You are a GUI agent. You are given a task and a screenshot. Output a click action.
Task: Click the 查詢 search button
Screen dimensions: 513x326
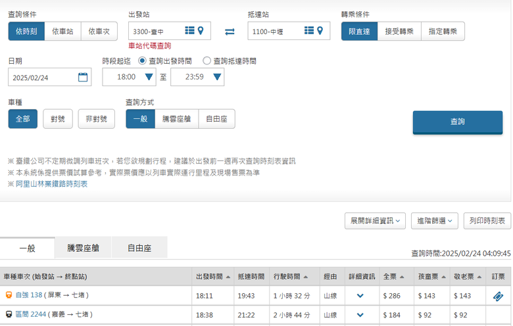(457, 122)
